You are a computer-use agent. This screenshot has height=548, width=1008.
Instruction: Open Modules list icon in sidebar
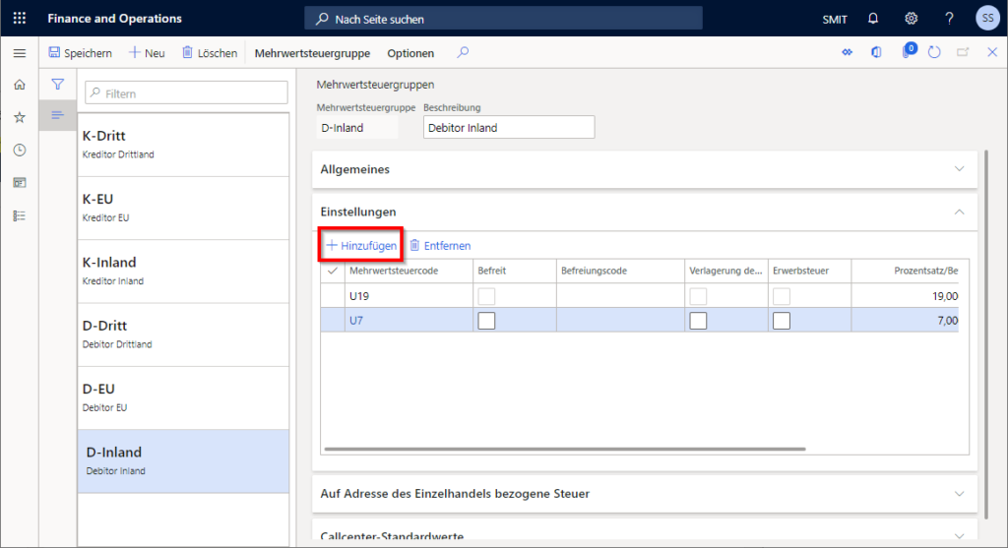tap(20, 215)
